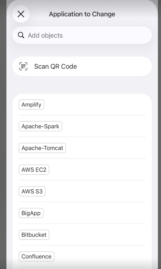Tap the Scan QR Code label text
Image resolution: width=161 pixels, height=269 pixels.
pos(55,67)
